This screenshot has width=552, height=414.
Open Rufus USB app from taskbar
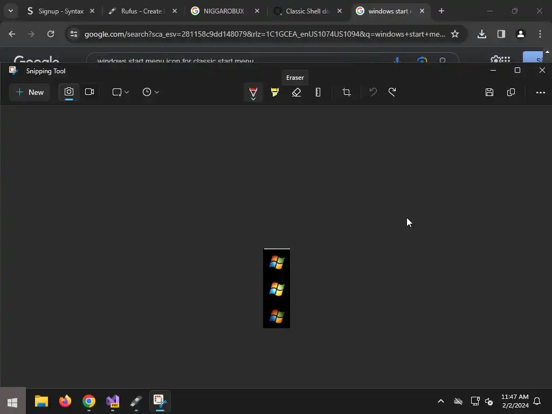(136, 401)
